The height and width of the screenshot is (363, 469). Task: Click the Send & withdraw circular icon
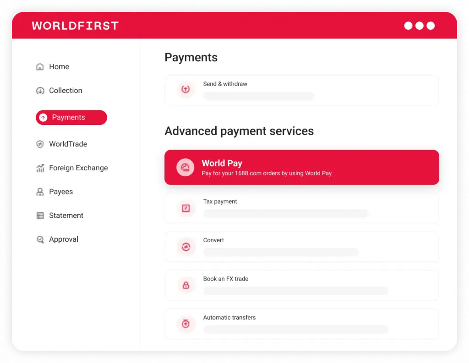click(x=185, y=90)
